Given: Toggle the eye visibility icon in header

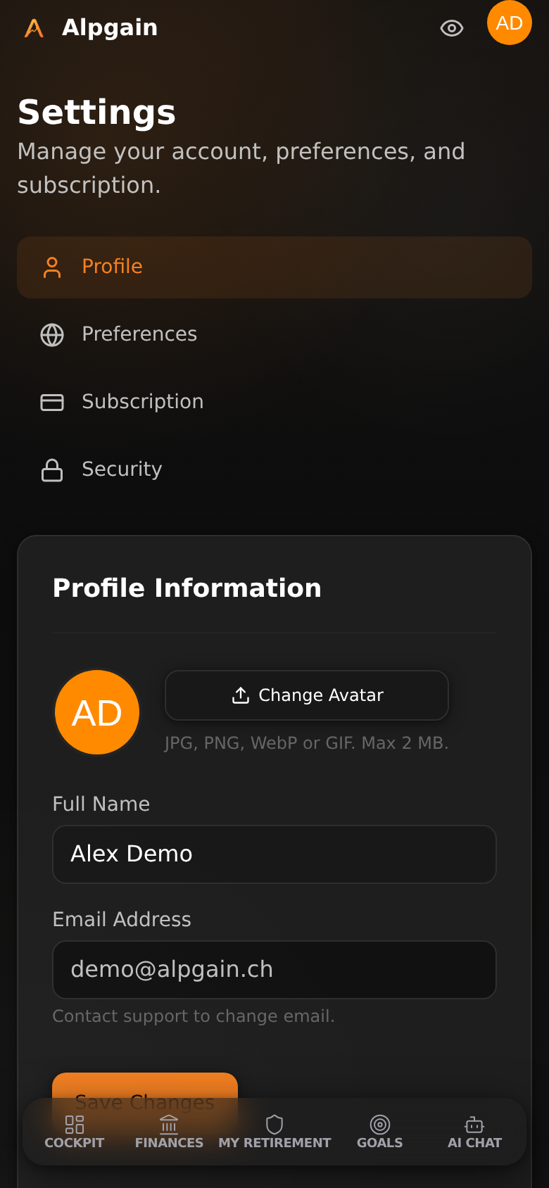Looking at the screenshot, I should click(452, 28).
